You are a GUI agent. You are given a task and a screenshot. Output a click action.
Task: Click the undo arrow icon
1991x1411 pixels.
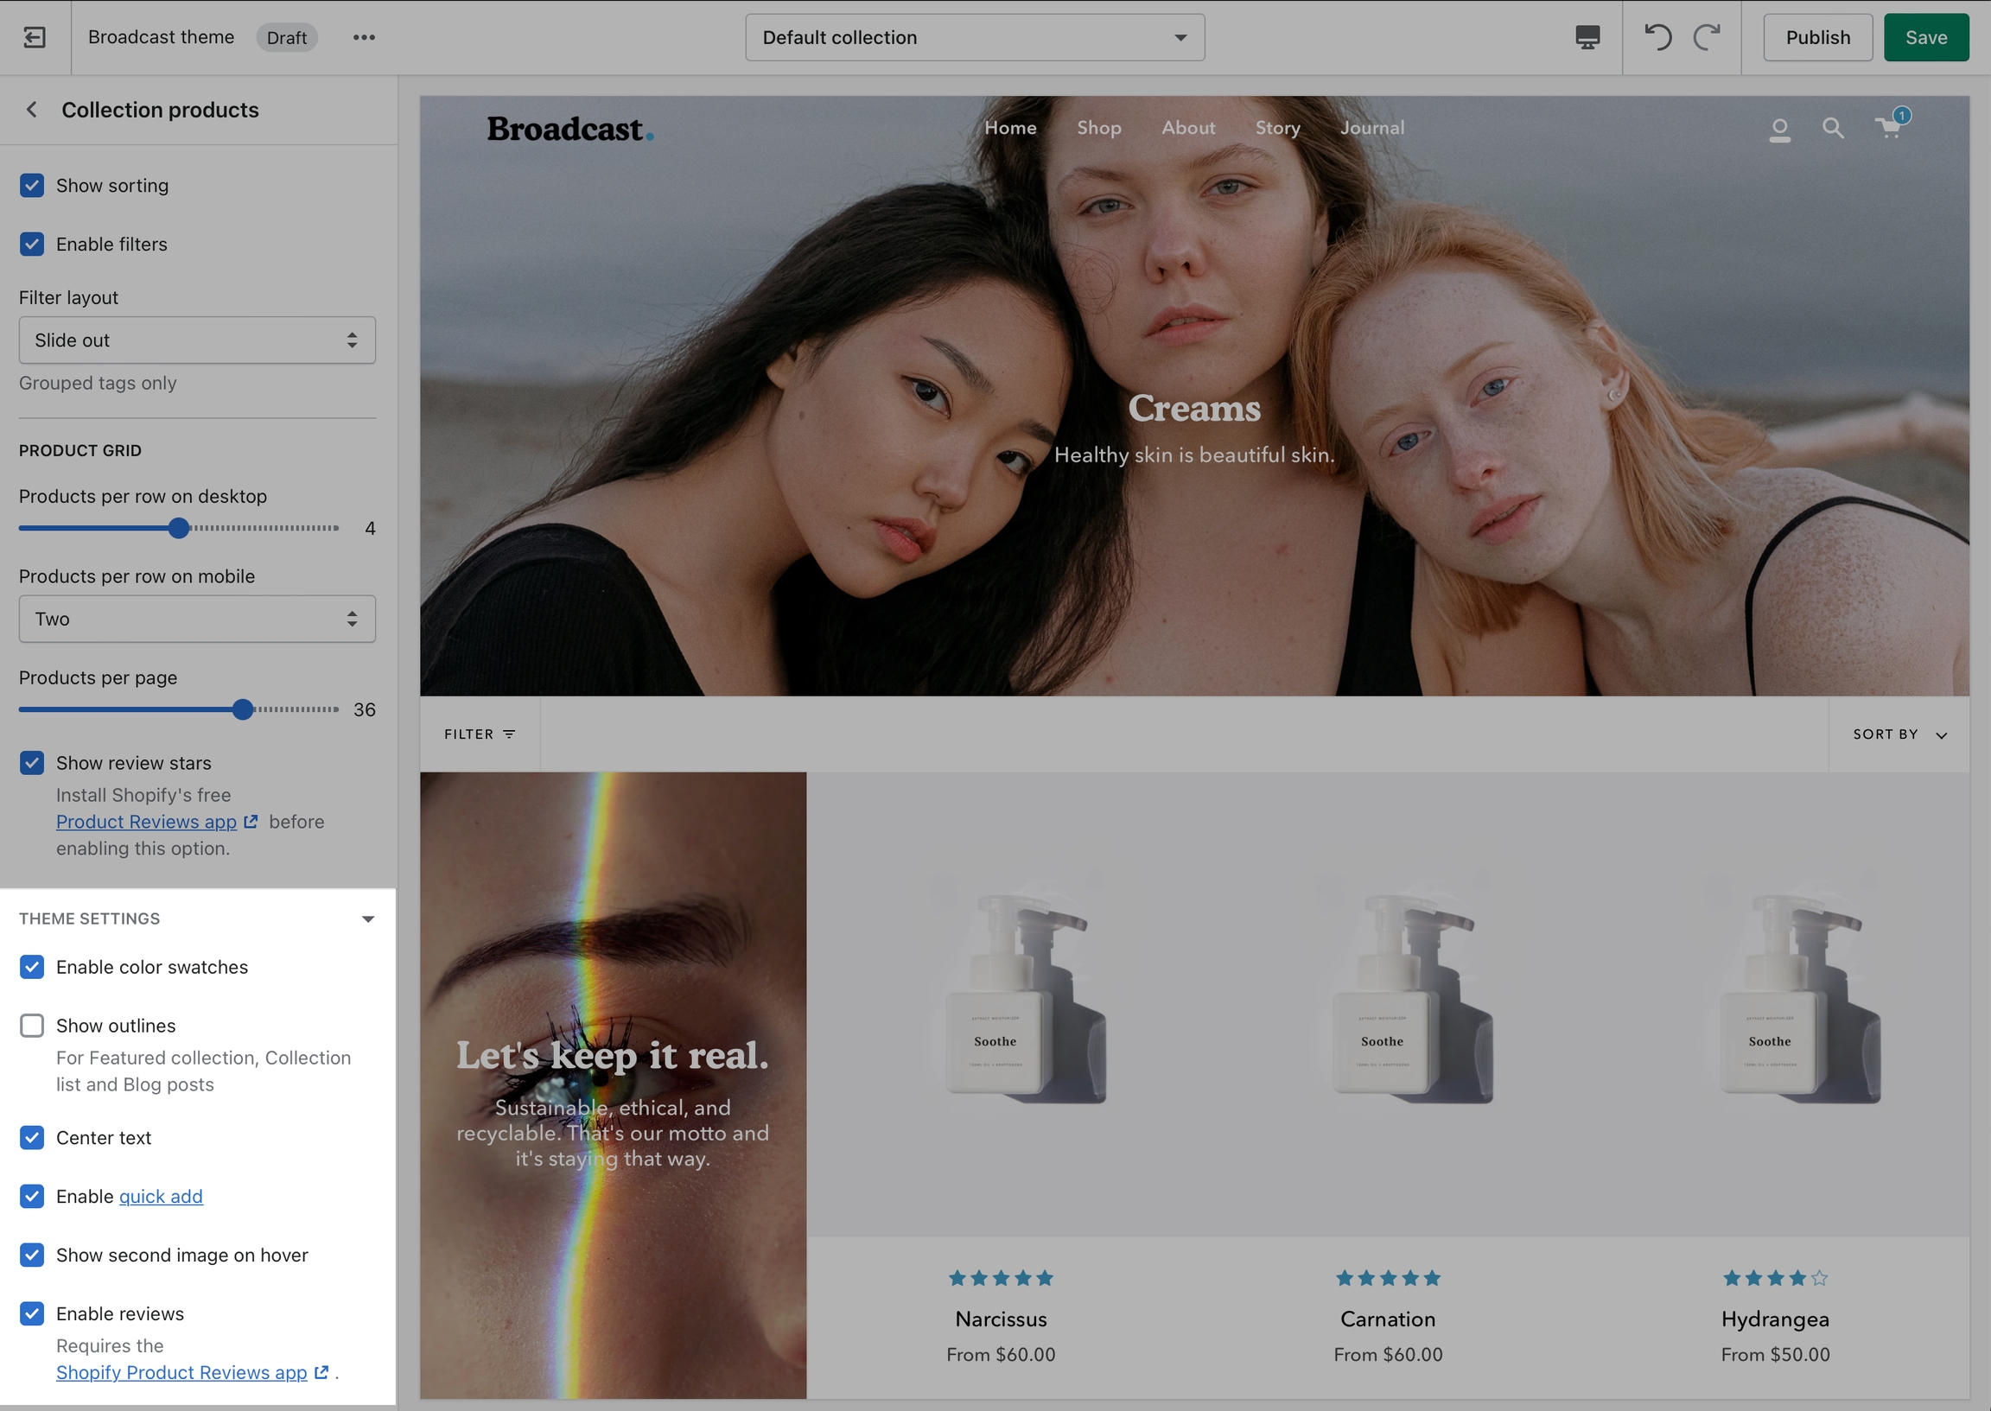click(x=1657, y=37)
